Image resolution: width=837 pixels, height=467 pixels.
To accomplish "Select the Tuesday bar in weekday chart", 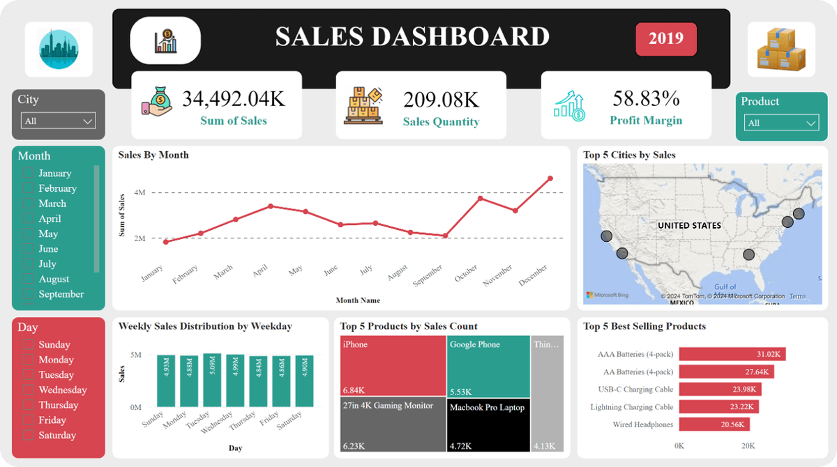I will [212, 380].
